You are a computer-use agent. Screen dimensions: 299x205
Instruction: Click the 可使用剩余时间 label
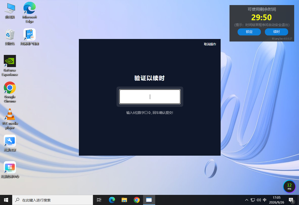(x=262, y=9)
